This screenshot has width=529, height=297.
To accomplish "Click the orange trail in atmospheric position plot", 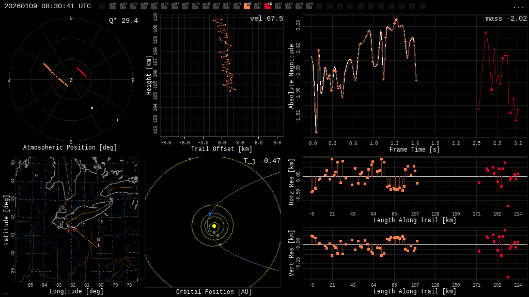I will coord(55,75).
